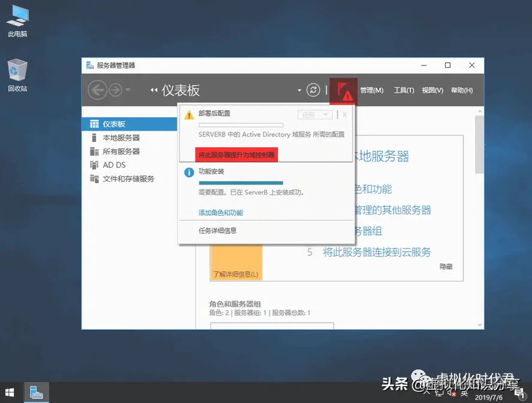
Task: Click the Server Manager taskbar icon
Action: (36, 392)
